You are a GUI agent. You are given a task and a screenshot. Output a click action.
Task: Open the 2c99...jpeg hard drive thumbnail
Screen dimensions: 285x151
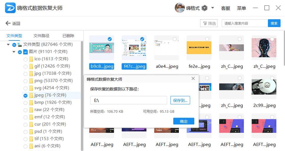click(x=264, y=87)
